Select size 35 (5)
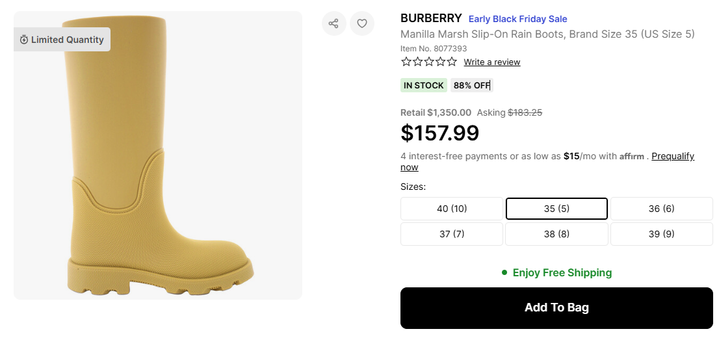The height and width of the screenshot is (340, 719). pos(556,209)
